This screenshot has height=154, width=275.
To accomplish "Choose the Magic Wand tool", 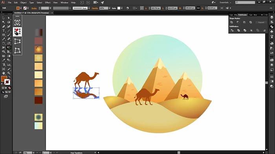I will [4, 22].
